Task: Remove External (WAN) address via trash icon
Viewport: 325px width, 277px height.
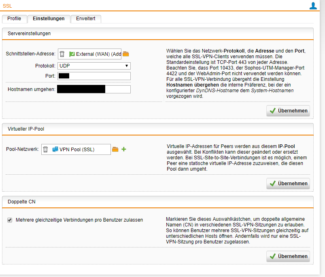Action: (62, 54)
